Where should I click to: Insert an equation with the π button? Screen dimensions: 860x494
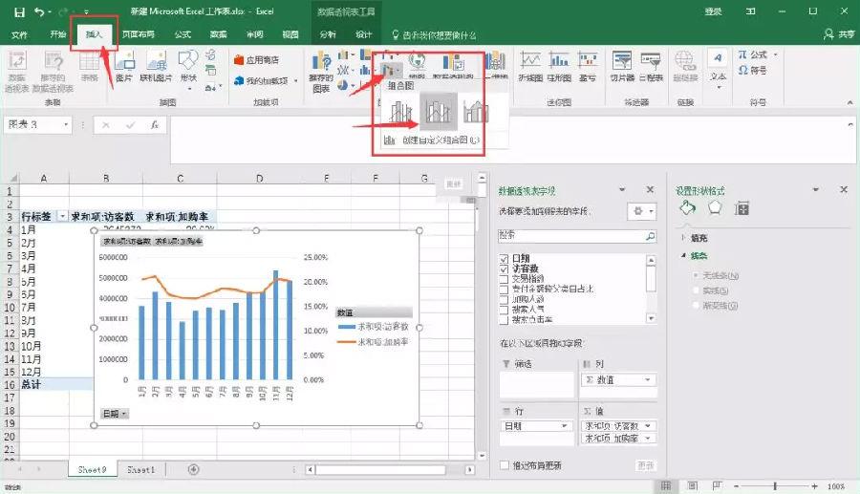coord(758,54)
